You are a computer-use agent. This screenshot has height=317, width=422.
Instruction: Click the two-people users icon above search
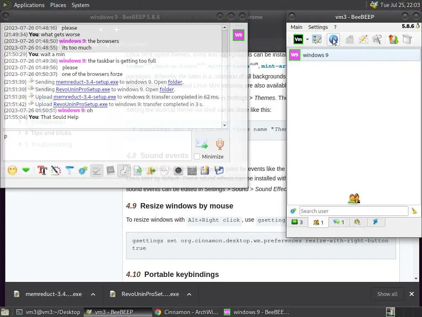pos(354,199)
